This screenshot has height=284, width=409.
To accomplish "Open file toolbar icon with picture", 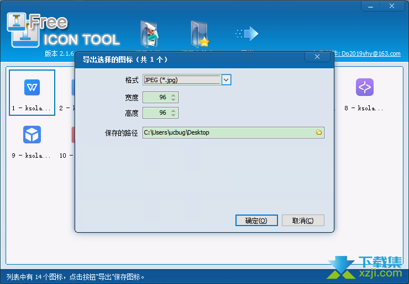I will (149, 34).
